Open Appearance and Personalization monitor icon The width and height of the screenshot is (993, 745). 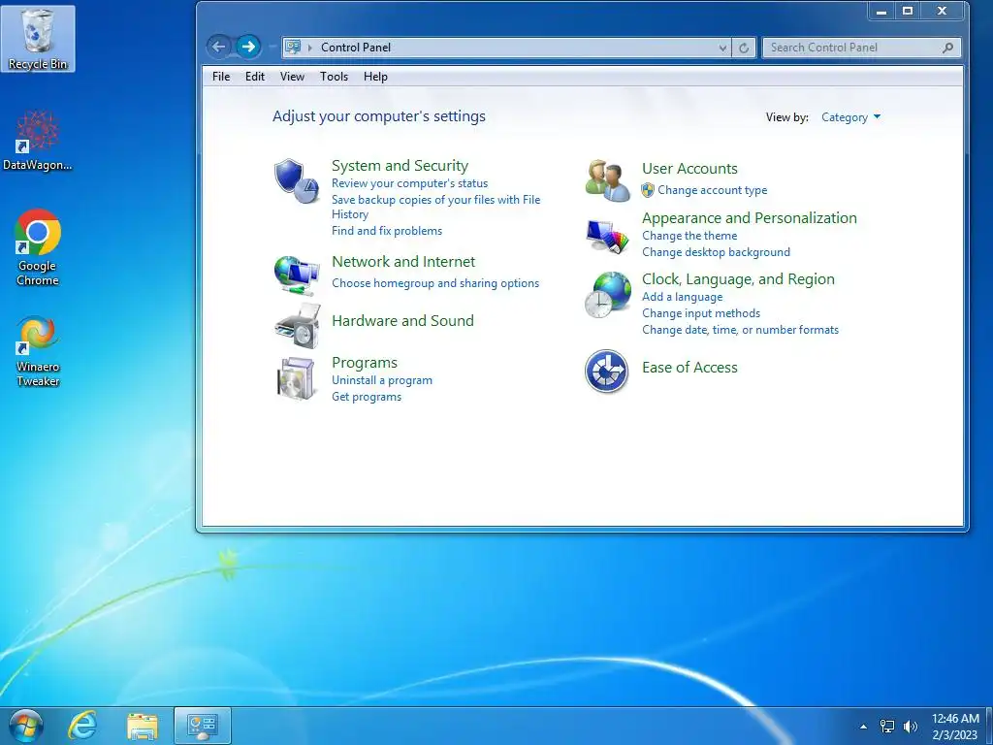tap(607, 237)
